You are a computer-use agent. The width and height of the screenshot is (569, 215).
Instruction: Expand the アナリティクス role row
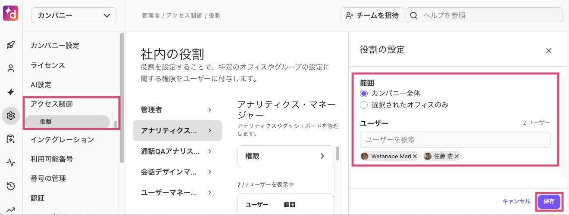pyautogui.click(x=177, y=130)
